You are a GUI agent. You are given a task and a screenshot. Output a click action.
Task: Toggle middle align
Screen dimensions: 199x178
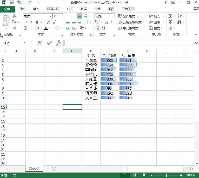(74, 16)
